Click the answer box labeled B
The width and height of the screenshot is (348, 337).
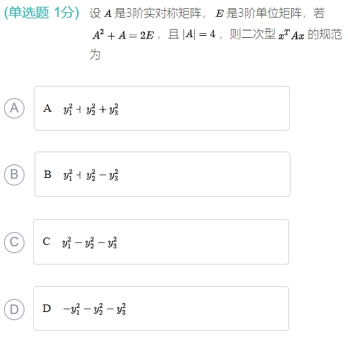coord(162,175)
